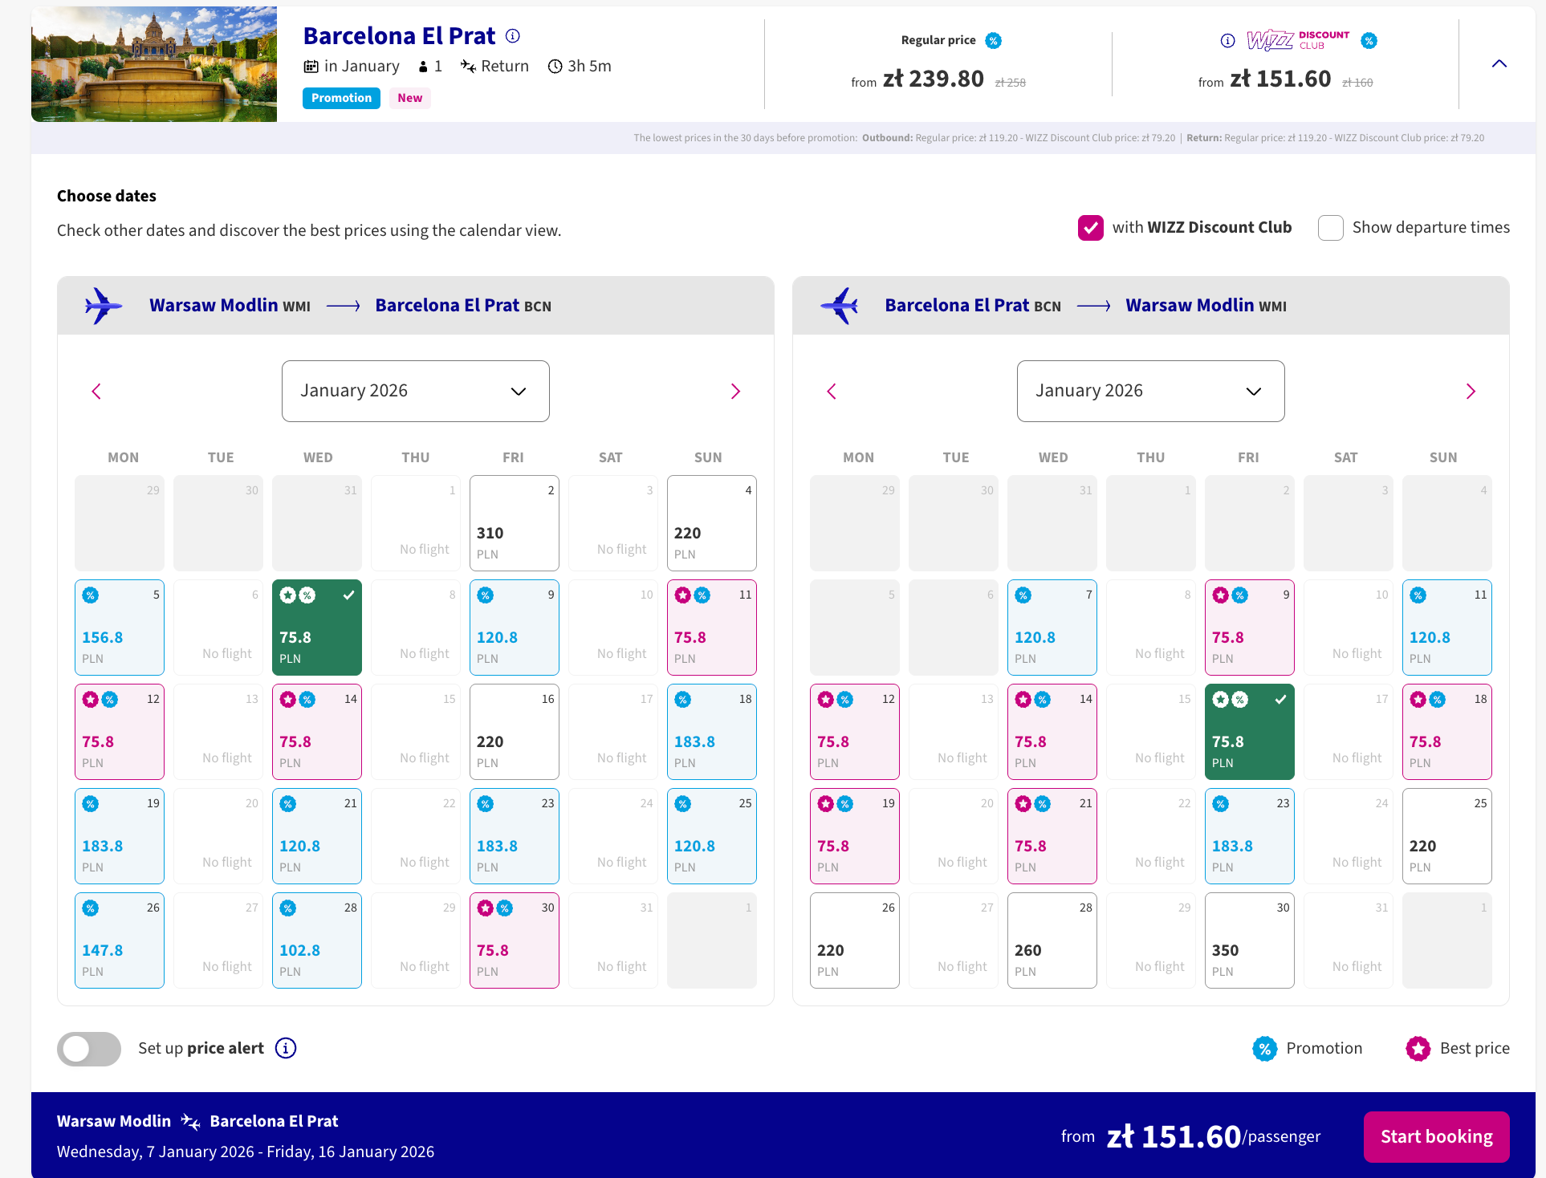
Task: Click the New tag label
Action: 409,98
